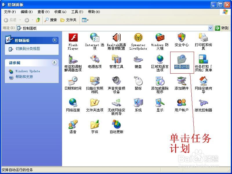Viewport: 232px width, 174px height.
Task: Open 电话和调制解调器选项 icon
Action: (x=73, y=59)
